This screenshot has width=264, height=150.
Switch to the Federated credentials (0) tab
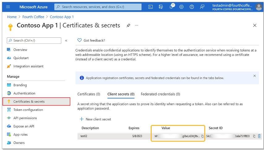pos(160,94)
